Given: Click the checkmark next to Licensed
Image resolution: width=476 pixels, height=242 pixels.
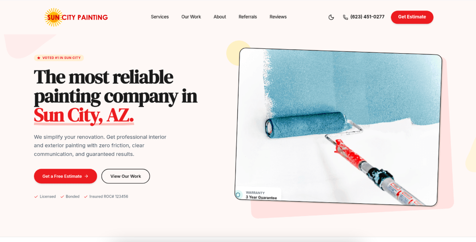Looking at the screenshot, I should click(36, 197).
